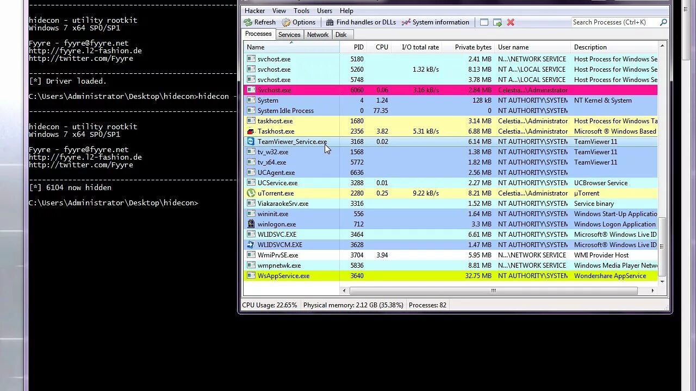Image resolution: width=696 pixels, height=391 pixels.
Task: Select System Idle Process row
Action: click(x=450, y=111)
